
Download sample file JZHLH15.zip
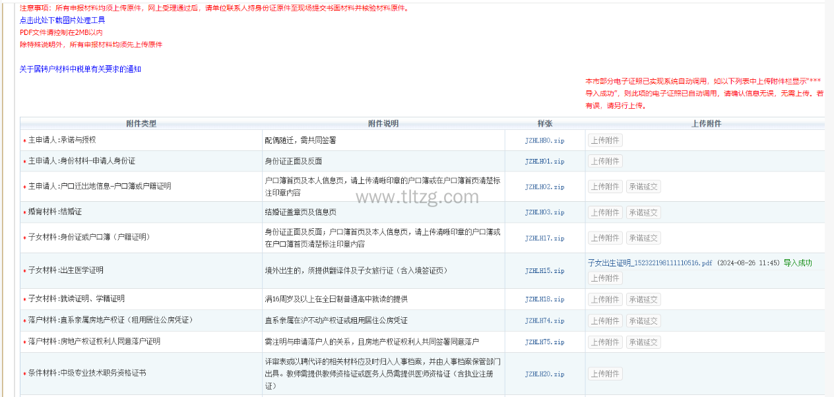click(544, 270)
